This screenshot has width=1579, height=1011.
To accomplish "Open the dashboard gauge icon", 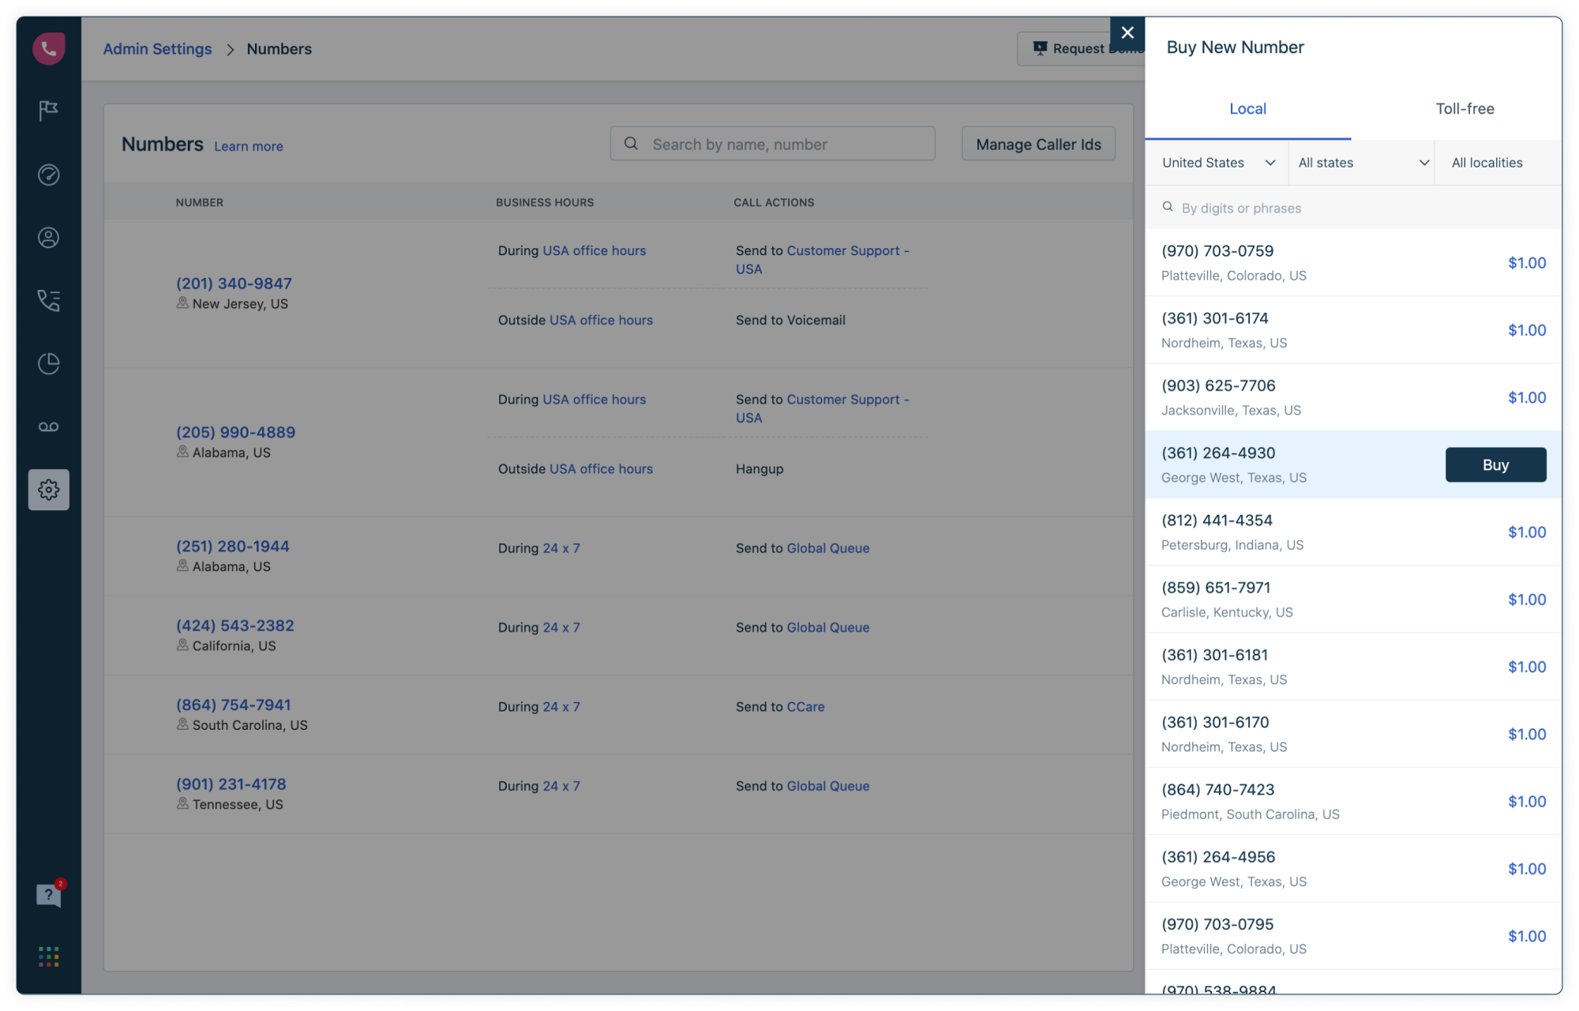I will click(x=48, y=175).
